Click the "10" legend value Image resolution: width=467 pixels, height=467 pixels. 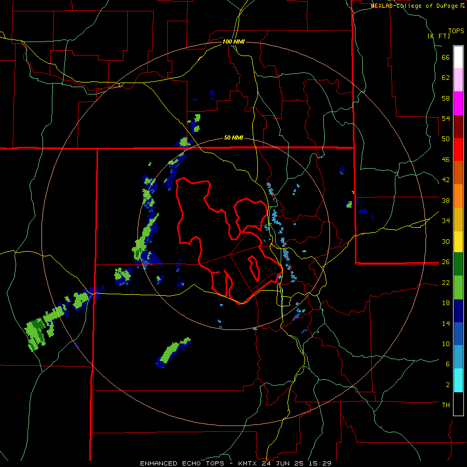coord(446,344)
